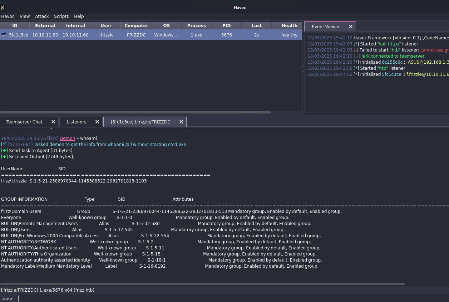
Task: Click the 'Havoc Framework [Version: 0.7]' event line
Action: pos(378,38)
